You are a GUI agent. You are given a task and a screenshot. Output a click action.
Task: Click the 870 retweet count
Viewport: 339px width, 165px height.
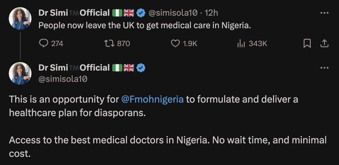pos(123,44)
